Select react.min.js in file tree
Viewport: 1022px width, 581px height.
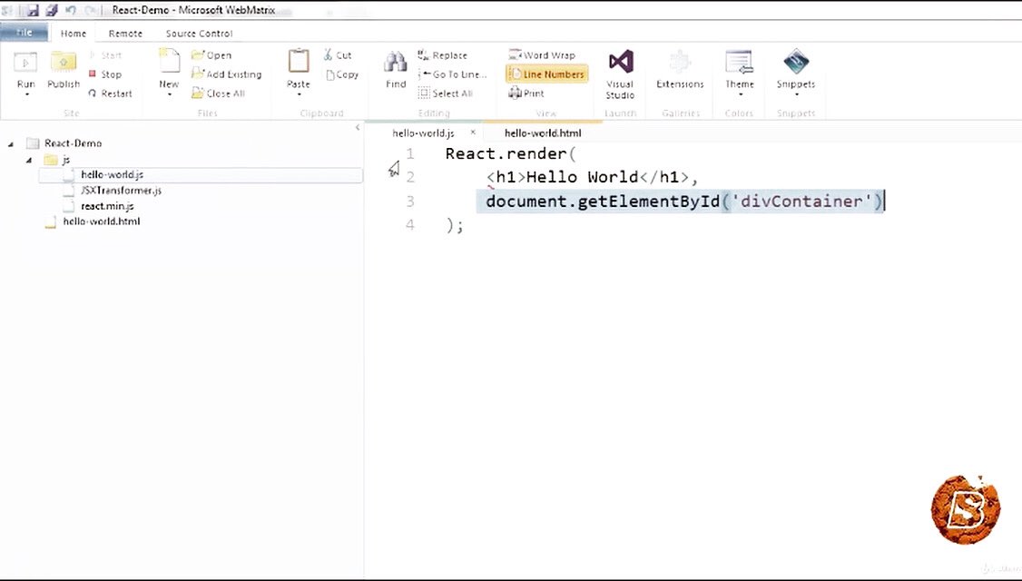click(107, 206)
